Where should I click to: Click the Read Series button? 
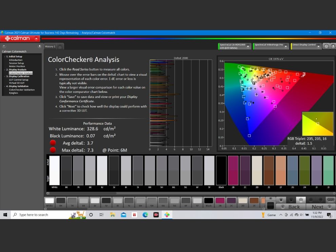click(x=301, y=200)
